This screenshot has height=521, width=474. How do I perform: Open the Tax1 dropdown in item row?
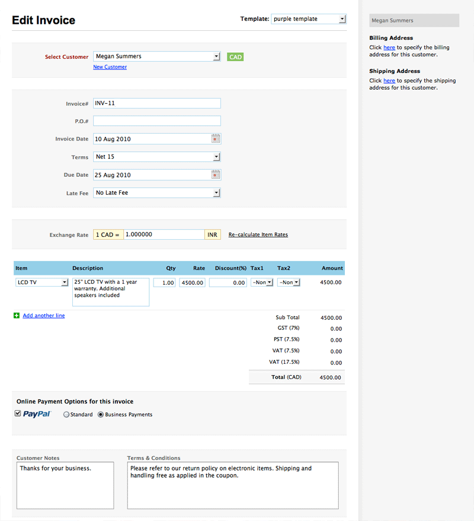pyautogui.click(x=262, y=282)
